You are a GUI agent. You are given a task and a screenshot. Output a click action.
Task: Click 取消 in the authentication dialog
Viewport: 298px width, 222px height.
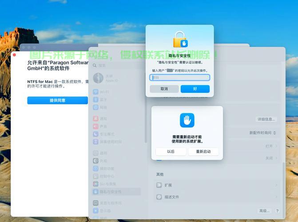(164, 89)
